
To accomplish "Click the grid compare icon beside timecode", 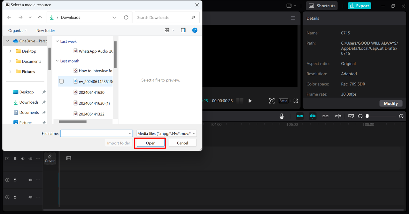I will click(240, 101).
